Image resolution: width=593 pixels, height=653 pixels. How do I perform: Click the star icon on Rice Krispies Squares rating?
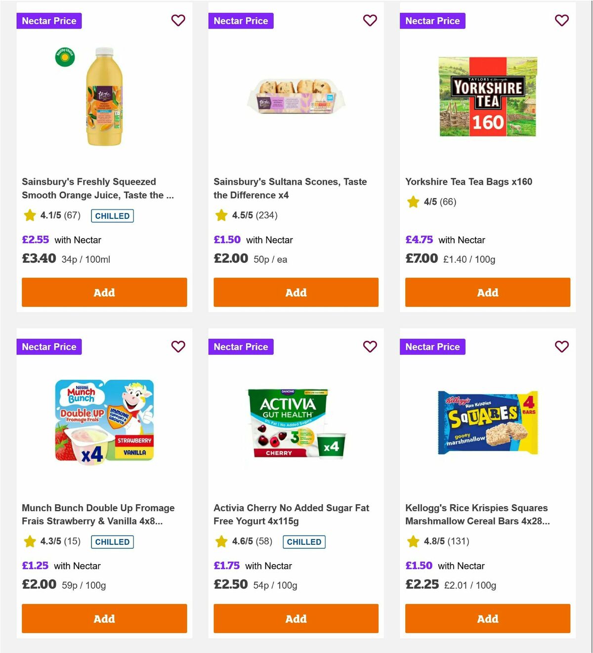(412, 541)
